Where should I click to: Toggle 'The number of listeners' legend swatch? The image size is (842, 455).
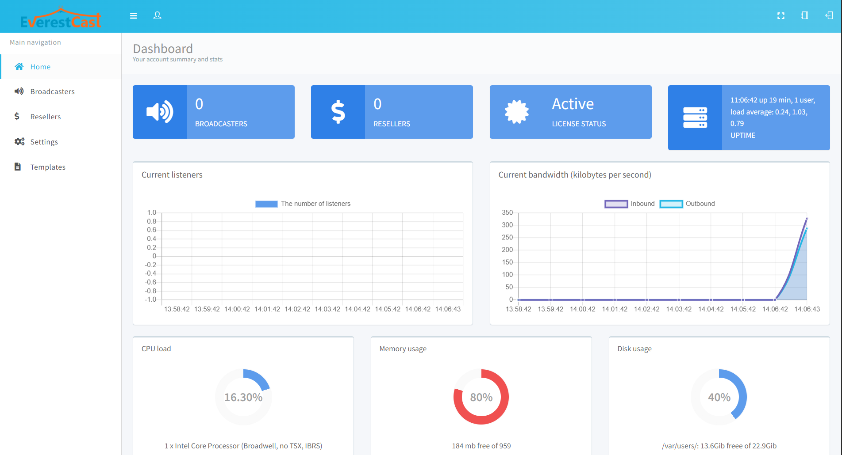[x=266, y=204]
